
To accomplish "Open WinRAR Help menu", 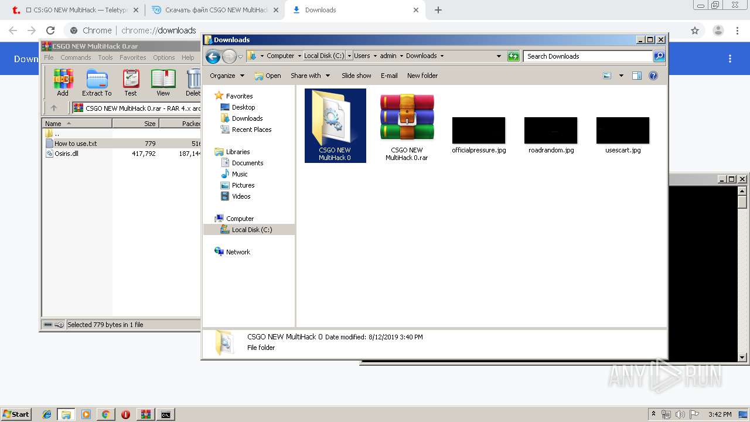I will (187, 57).
